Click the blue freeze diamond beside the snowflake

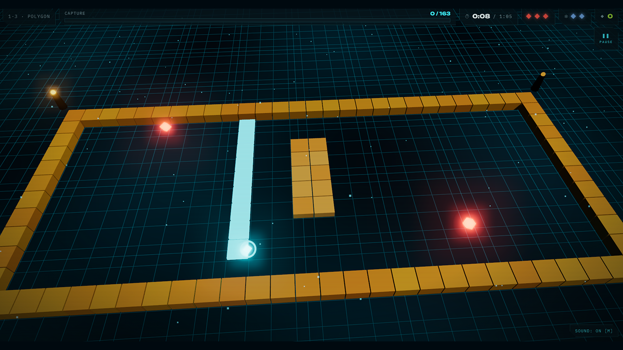573,16
